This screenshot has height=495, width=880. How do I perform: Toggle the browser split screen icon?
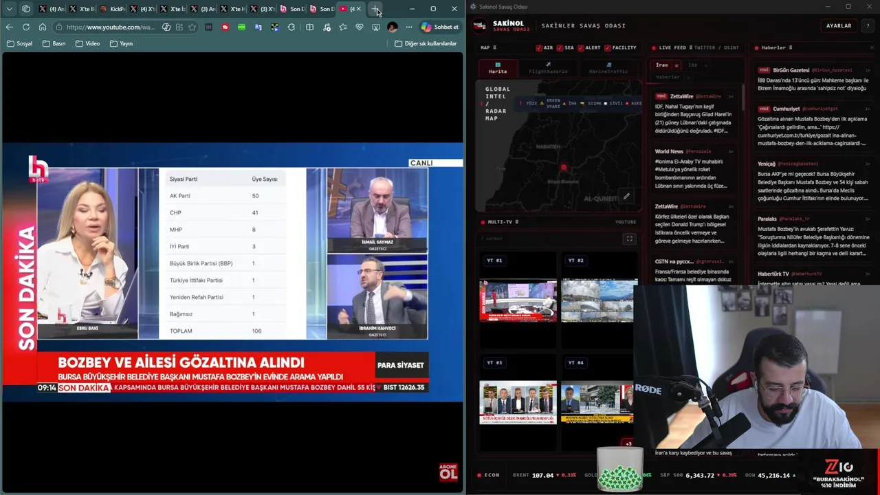309,27
